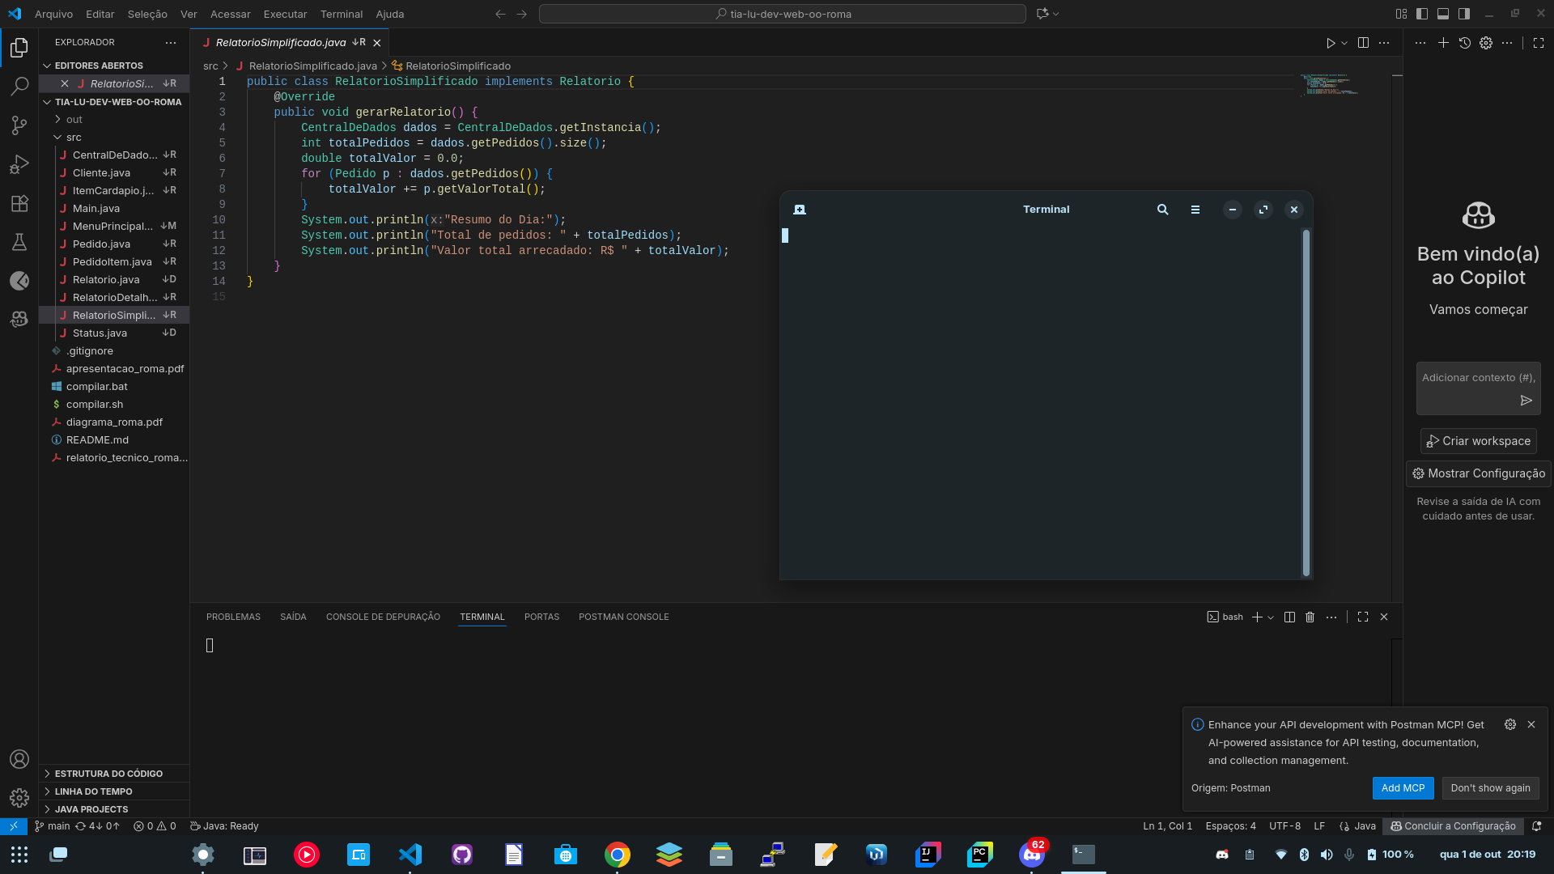Switch to the PROBLEMAS panel tab
This screenshot has width=1554, height=874.
coord(233,617)
